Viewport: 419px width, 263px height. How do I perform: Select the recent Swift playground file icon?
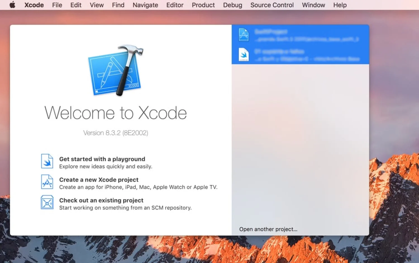point(244,55)
